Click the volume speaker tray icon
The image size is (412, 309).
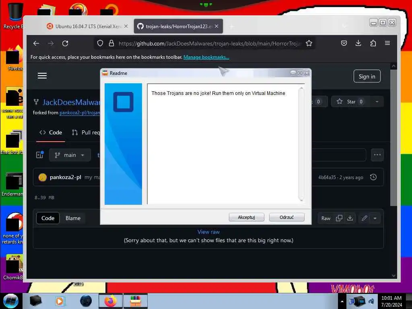click(x=371, y=301)
